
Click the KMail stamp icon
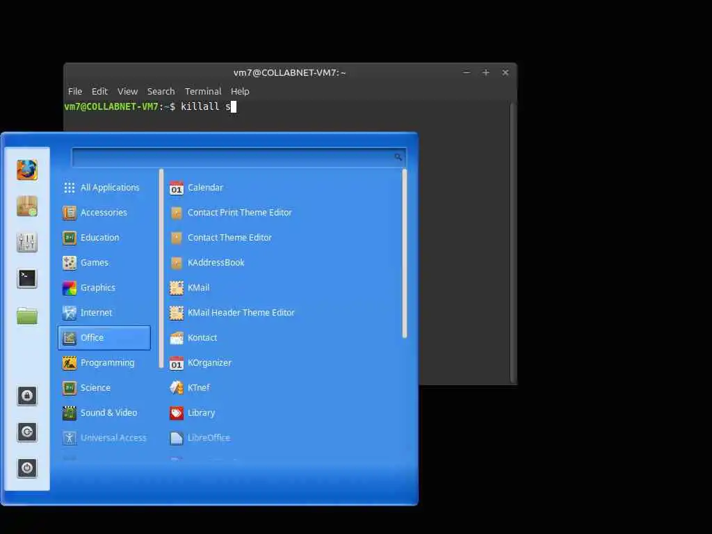176,287
